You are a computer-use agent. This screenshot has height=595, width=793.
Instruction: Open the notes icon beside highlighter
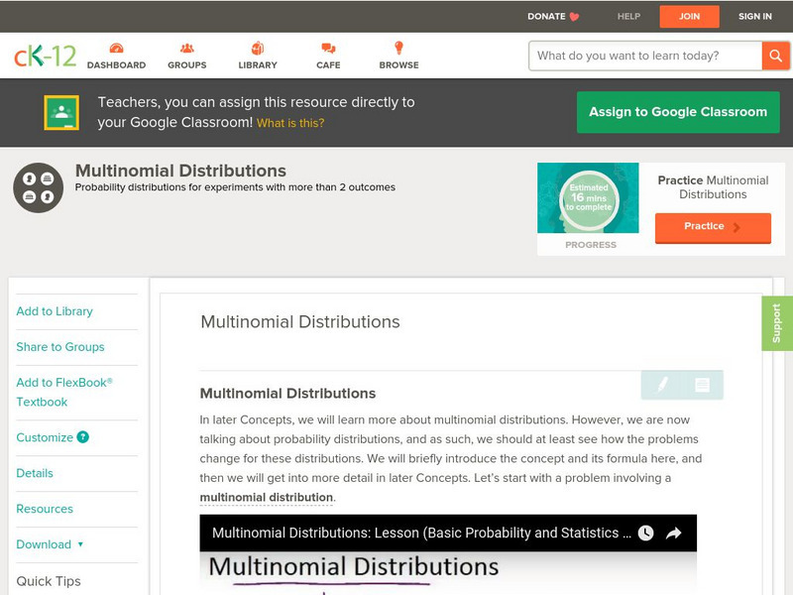[702, 385]
